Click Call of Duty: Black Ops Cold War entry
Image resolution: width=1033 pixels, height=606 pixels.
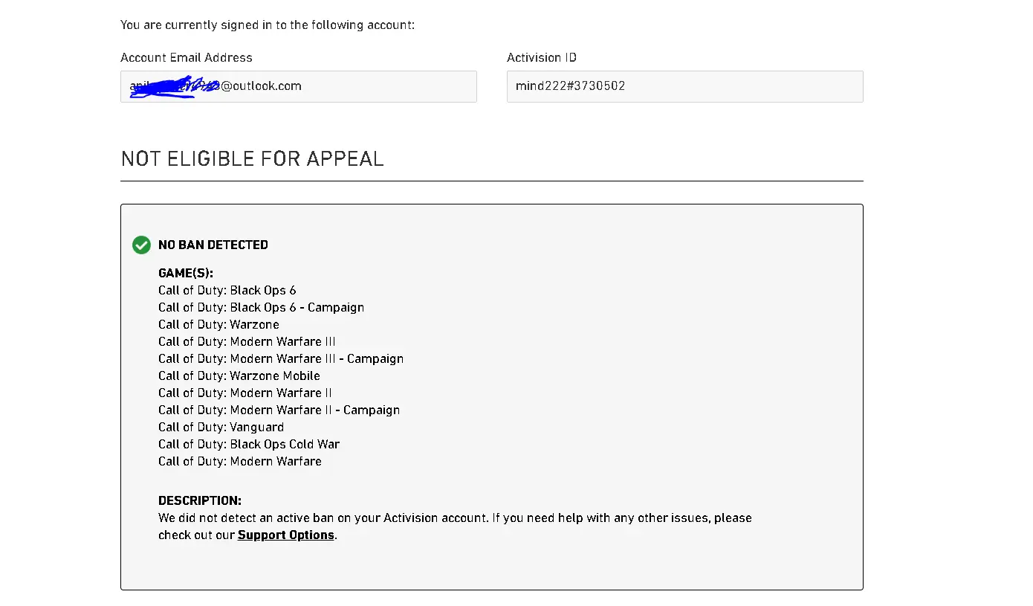[249, 444]
